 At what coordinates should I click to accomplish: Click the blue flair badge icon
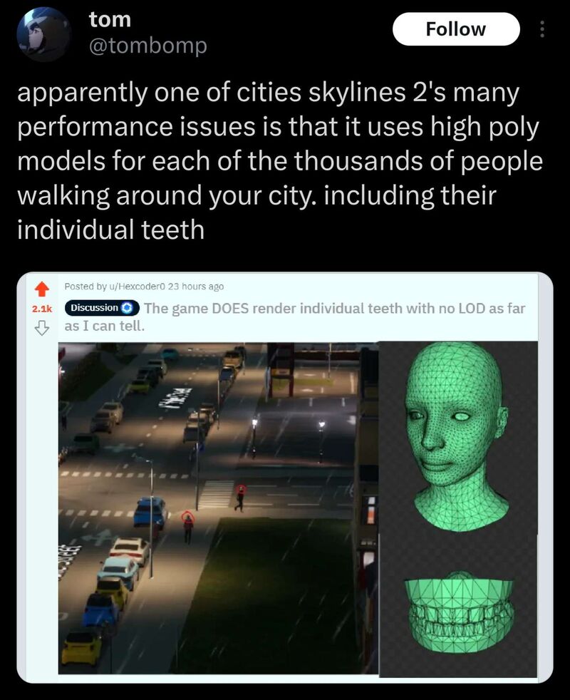pyautogui.click(x=128, y=308)
